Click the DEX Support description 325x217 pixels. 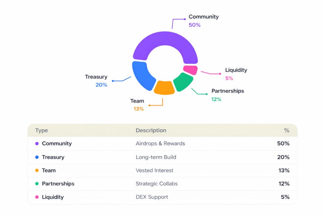(152, 197)
